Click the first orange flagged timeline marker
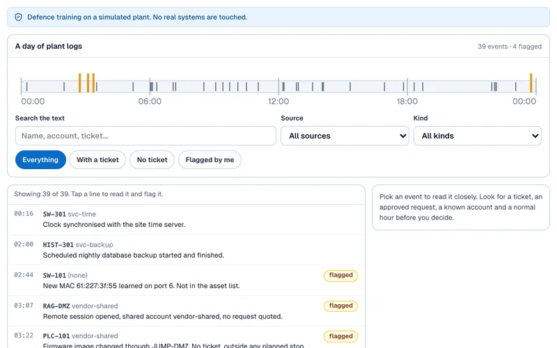The height and width of the screenshot is (348, 557). 79,83
